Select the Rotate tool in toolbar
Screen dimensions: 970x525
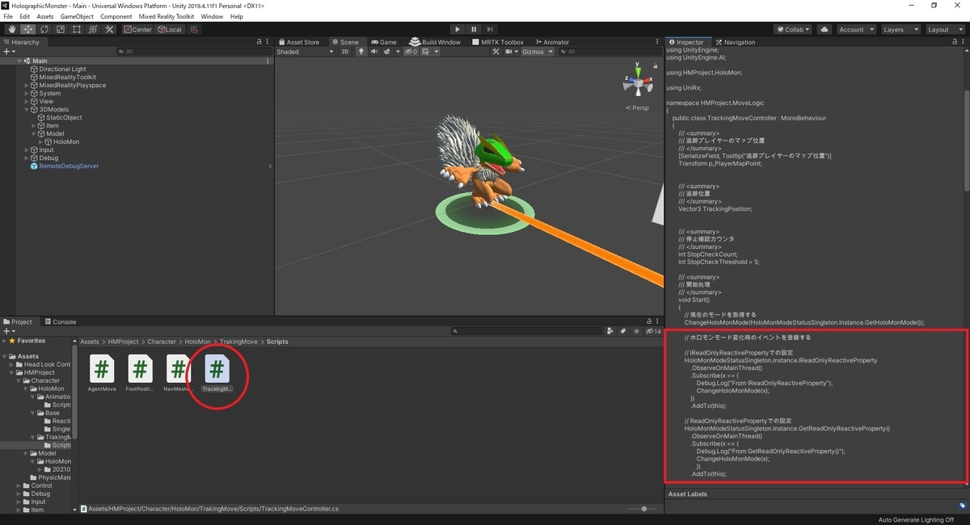tap(44, 29)
